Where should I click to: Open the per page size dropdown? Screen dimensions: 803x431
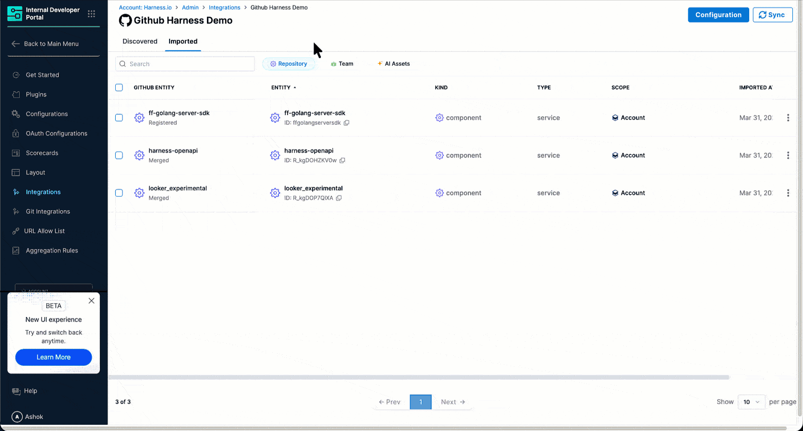pyautogui.click(x=751, y=402)
